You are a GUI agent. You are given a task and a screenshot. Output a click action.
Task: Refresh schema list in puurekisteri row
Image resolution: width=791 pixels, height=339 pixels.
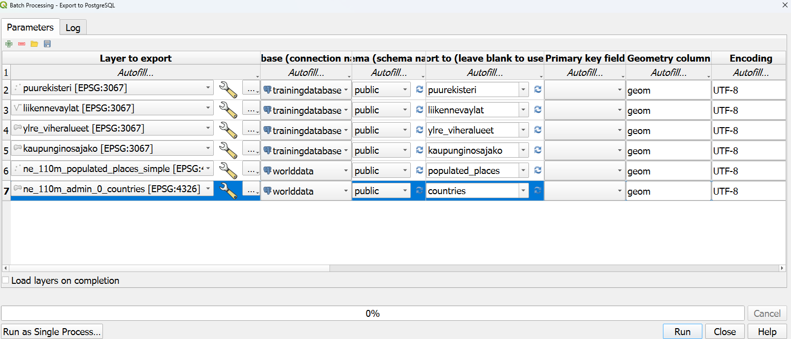[x=419, y=90]
